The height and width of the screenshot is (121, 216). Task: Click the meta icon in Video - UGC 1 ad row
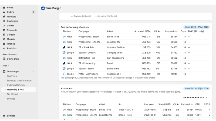tap(64, 110)
